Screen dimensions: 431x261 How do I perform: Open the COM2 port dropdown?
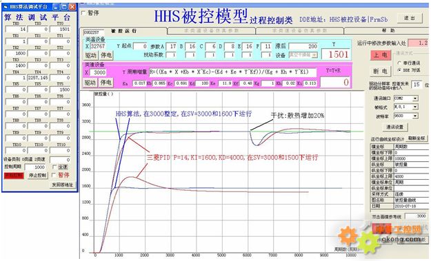[415, 98]
